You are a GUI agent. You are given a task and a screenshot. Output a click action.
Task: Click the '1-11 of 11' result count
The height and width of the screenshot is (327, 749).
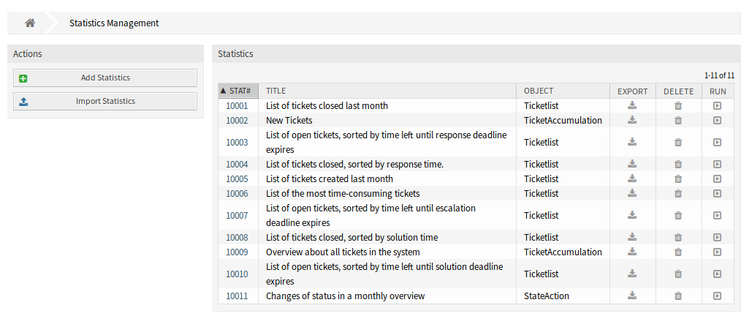point(719,75)
